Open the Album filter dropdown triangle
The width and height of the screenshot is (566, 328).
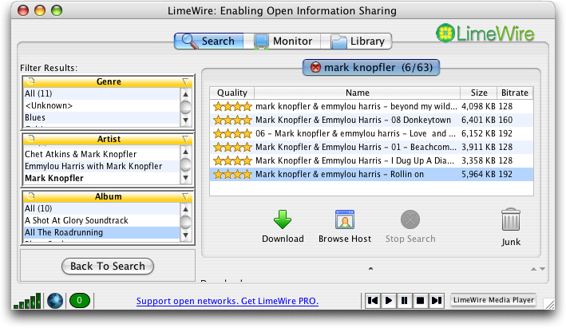[185, 196]
